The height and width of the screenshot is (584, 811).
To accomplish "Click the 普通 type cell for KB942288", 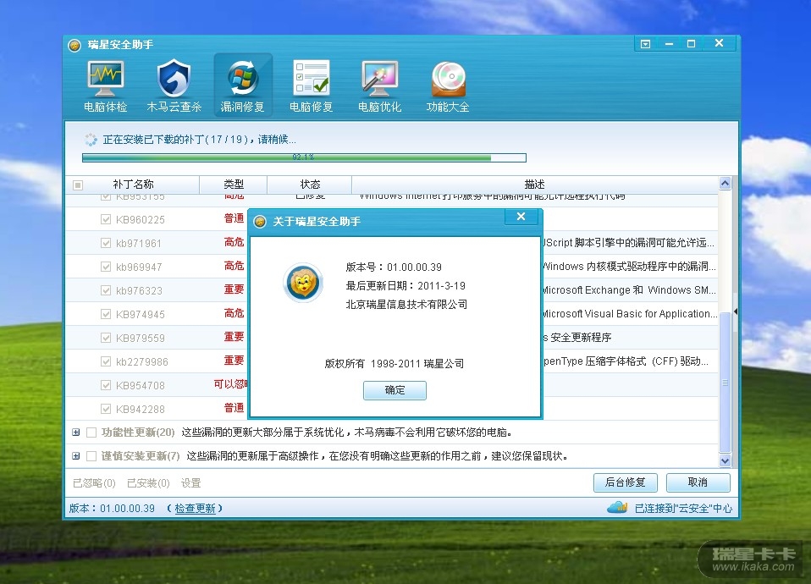I will (x=234, y=408).
